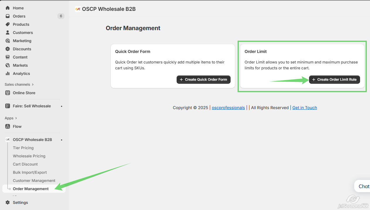Expand the Apps section chevron

(16, 118)
